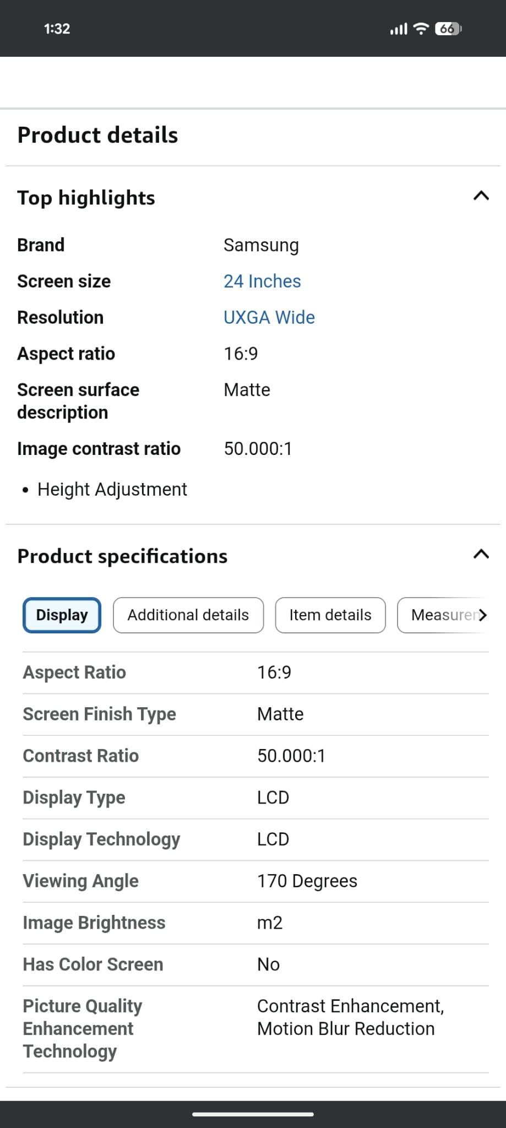Viewport: 506px width, 1128px height.
Task: Tap the Height Adjustment bullet item
Action: coord(112,490)
